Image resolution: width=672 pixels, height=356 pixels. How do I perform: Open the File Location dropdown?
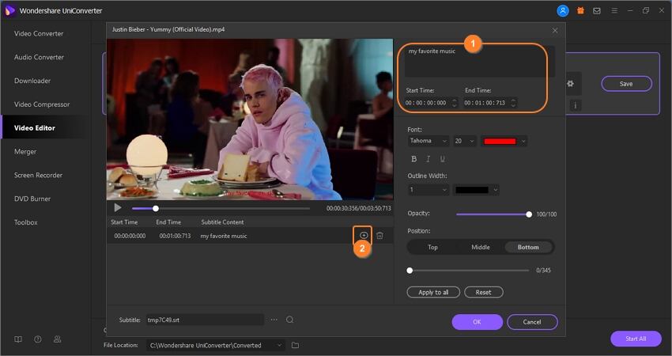click(216, 345)
